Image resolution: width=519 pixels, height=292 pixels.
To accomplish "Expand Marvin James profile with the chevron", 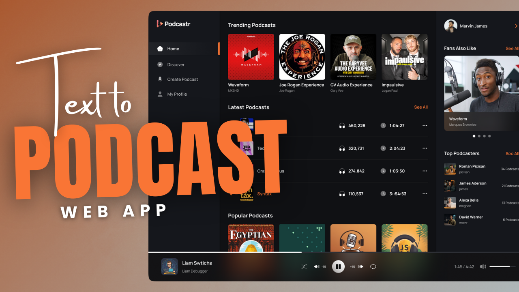I will point(516,26).
